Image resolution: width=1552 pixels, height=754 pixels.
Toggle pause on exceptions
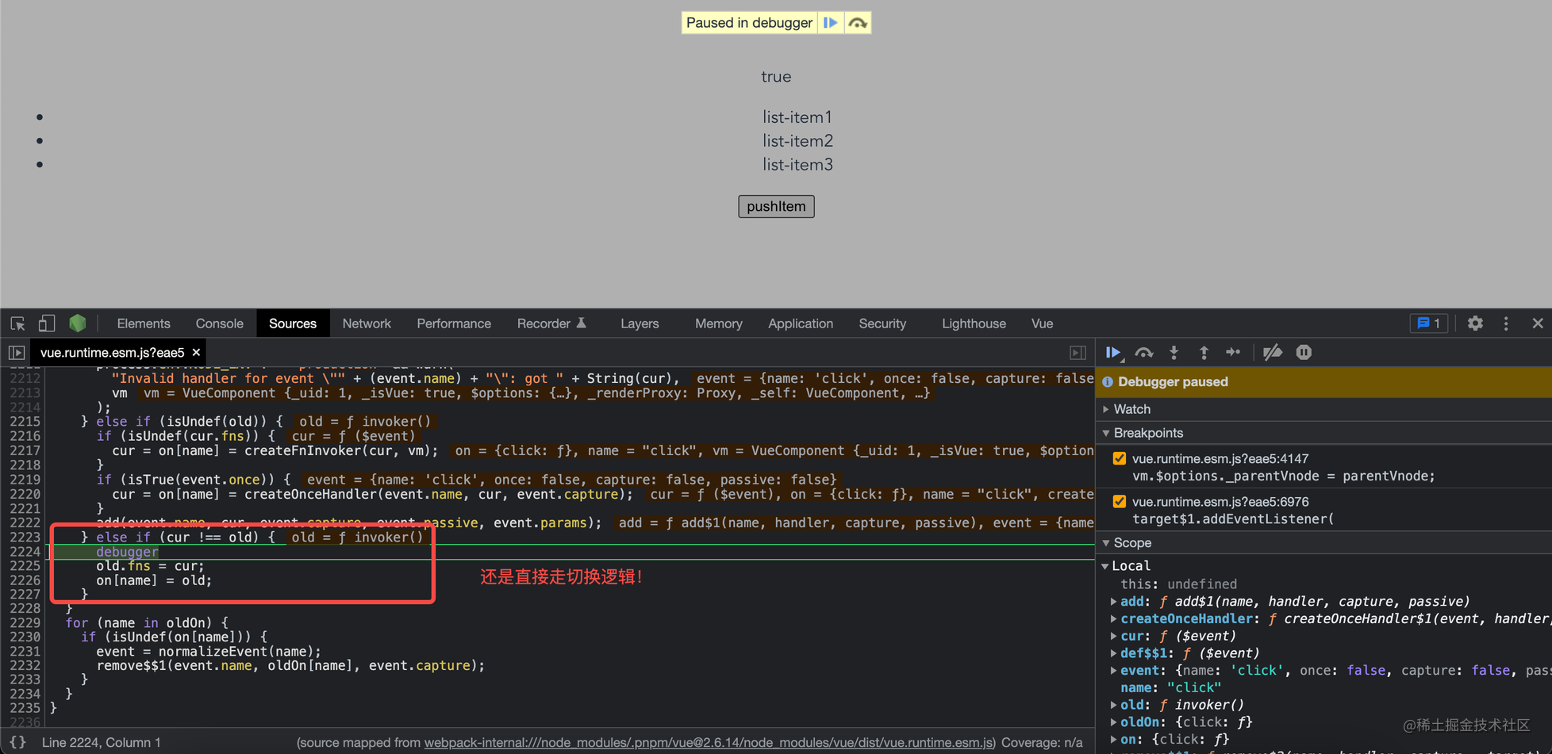(x=1304, y=353)
